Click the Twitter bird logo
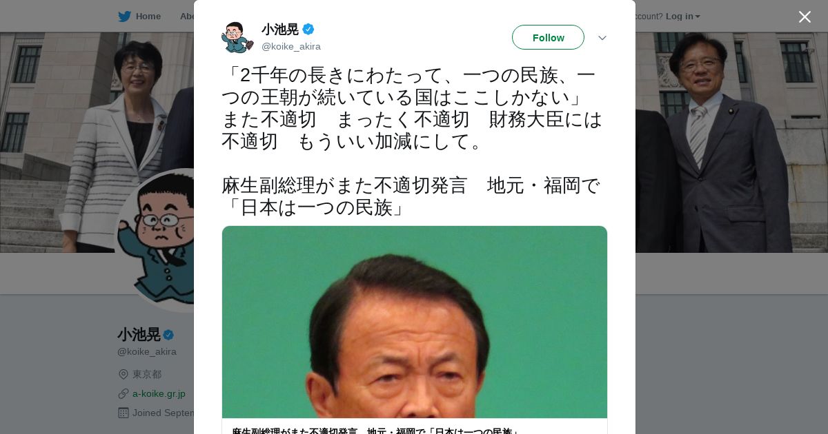Image resolution: width=828 pixels, height=434 pixels. 124,16
